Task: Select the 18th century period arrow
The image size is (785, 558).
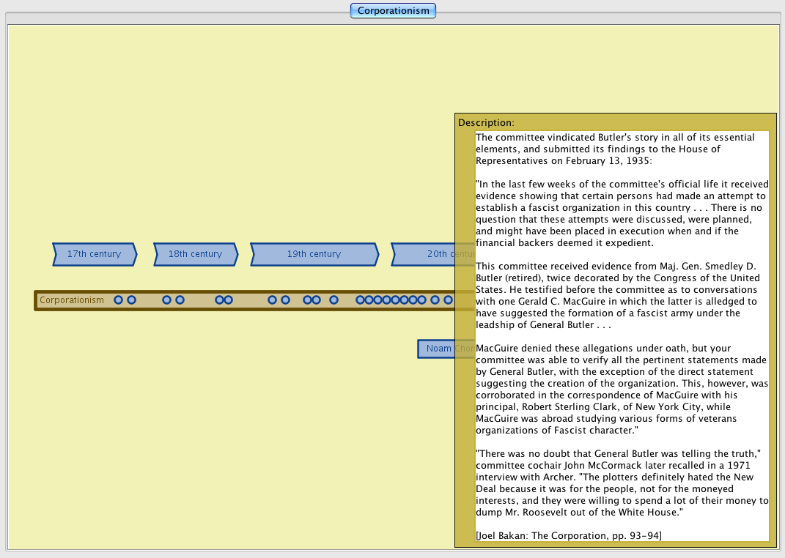Action: (x=195, y=254)
